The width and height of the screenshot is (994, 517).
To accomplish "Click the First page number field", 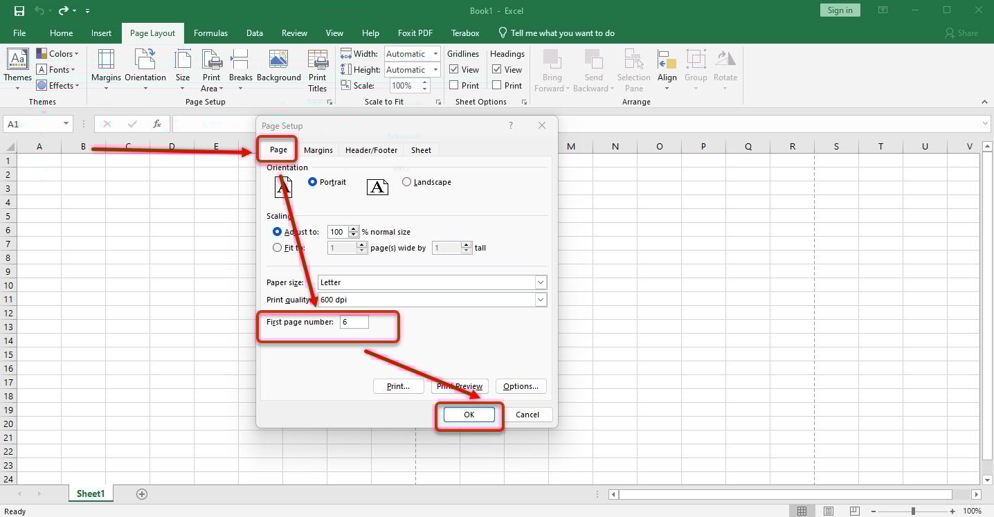I will coord(354,322).
